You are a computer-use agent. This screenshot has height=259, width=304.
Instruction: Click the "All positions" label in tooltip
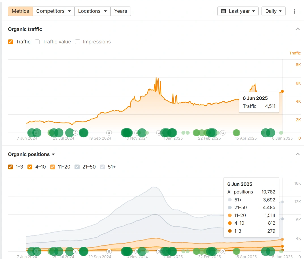240,192
